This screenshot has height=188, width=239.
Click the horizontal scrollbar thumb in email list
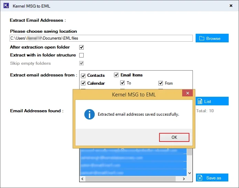[131, 179]
